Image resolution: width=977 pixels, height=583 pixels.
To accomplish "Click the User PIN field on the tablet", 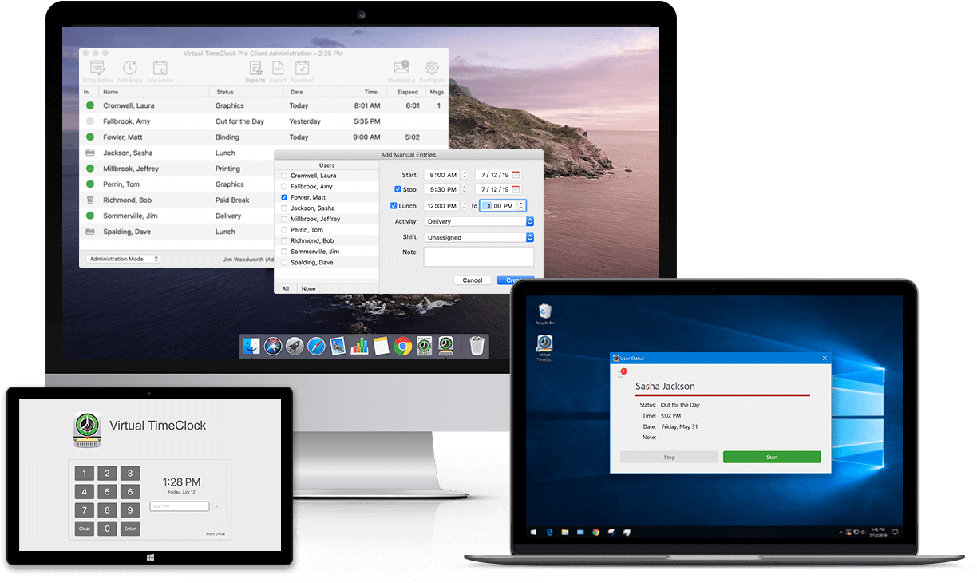I will [x=180, y=506].
